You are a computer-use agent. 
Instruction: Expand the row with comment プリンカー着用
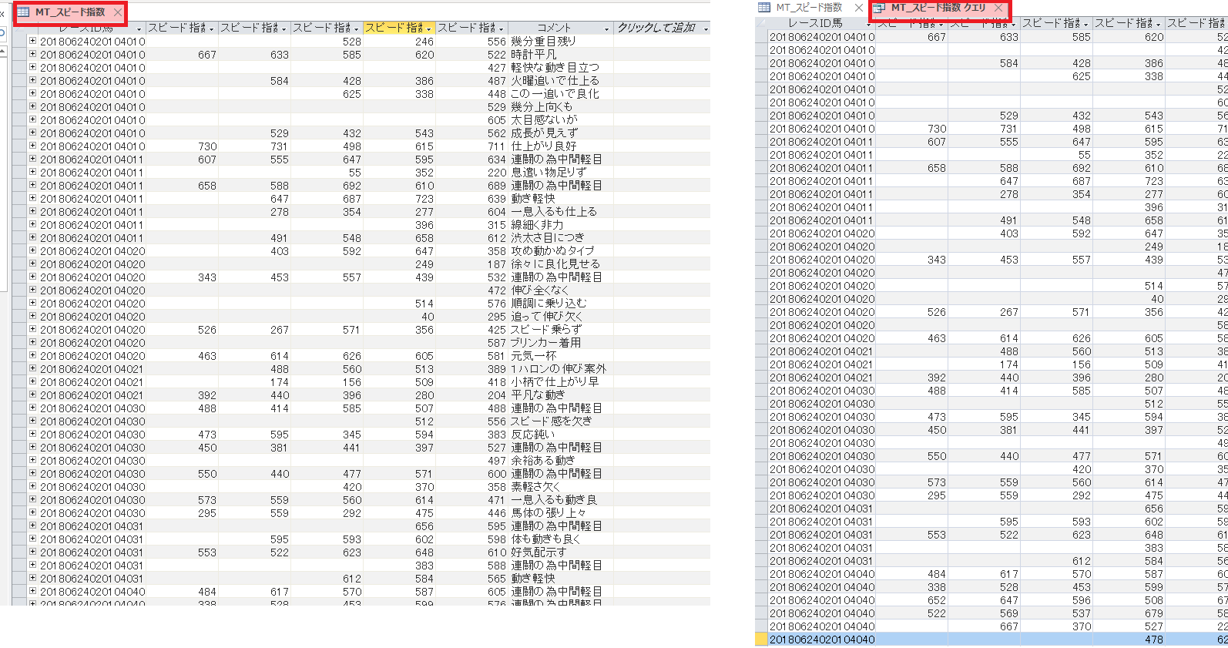pyautogui.click(x=32, y=342)
